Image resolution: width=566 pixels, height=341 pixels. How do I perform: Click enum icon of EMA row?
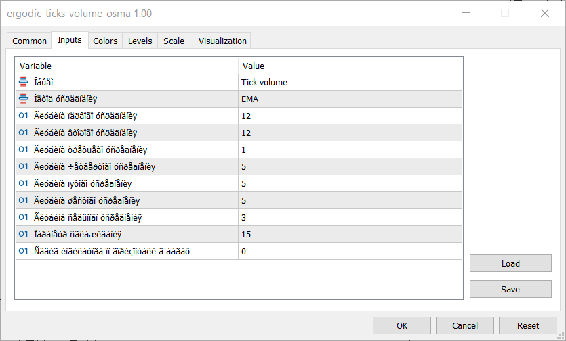24,98
